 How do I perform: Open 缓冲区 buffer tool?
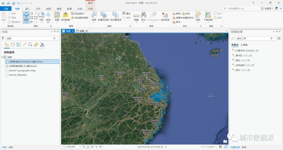(242, 55)
